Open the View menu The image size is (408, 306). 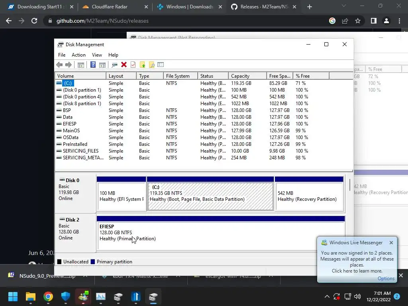pos(97,55)
